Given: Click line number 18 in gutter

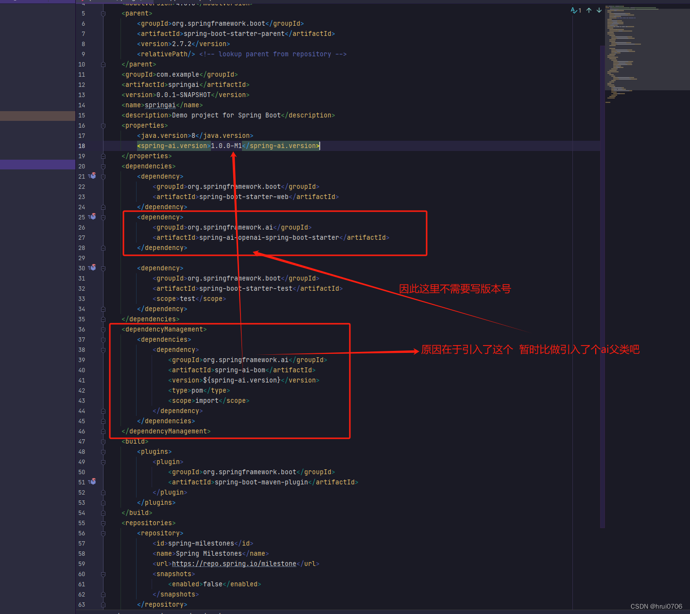Looking at the screenshot, I should tap(82, 146).
